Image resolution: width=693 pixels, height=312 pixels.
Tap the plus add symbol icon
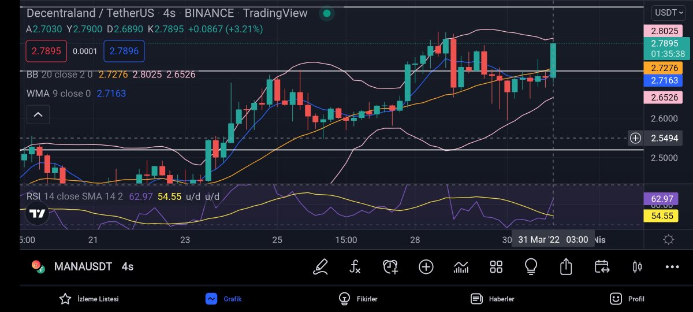coord(426,266)
